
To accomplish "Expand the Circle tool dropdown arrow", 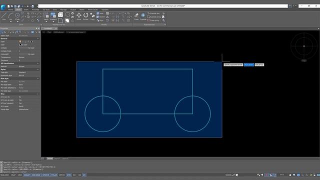I will 17,21.
